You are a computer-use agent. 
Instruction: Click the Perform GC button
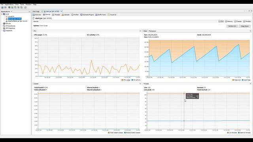pos(232,26)
